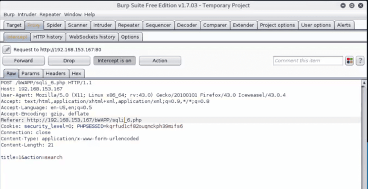The width and height of the screenshot is (368, 189).
Task: Open the highlight color picker icon
Action: pyautogui.click(x=349, y=61)
